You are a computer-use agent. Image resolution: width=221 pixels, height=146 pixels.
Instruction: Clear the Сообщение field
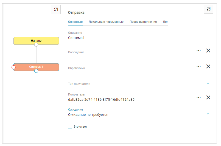point(208,50)
